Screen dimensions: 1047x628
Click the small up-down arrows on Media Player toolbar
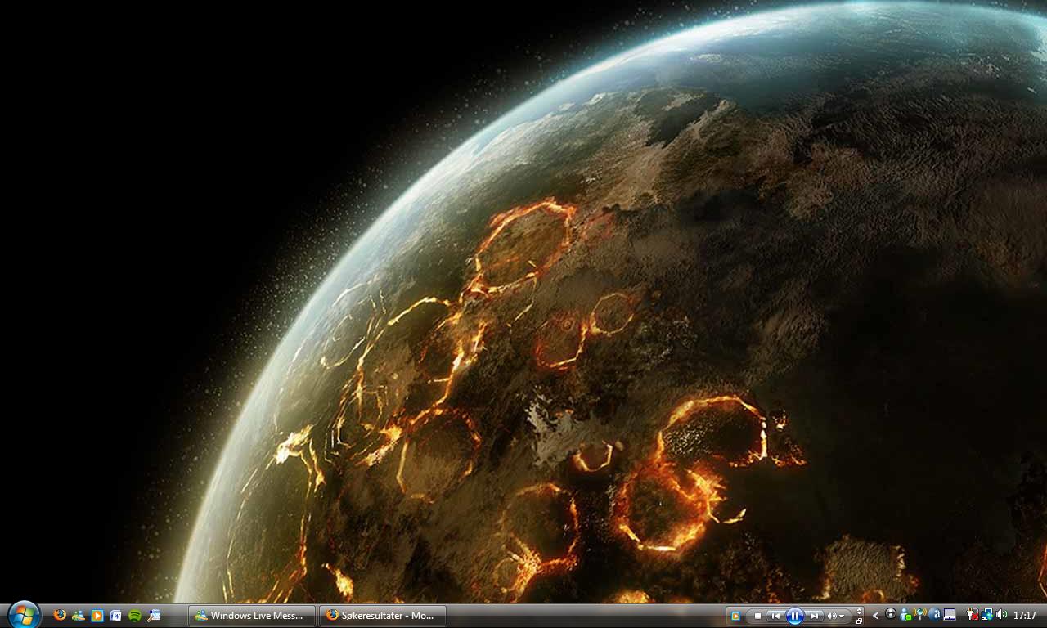[859, 611]
